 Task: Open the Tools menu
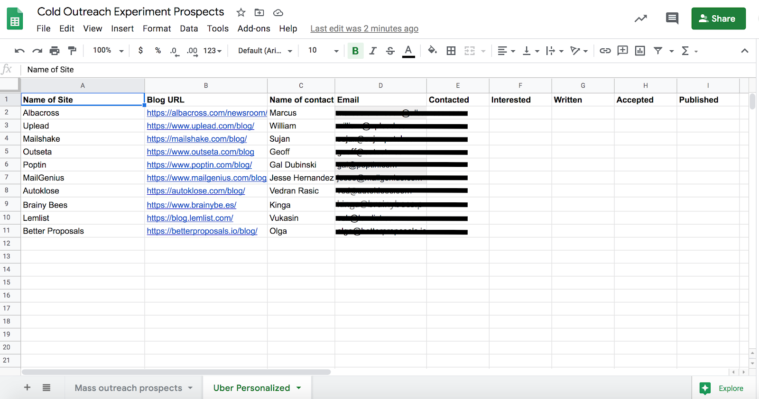tap(218, 28)
